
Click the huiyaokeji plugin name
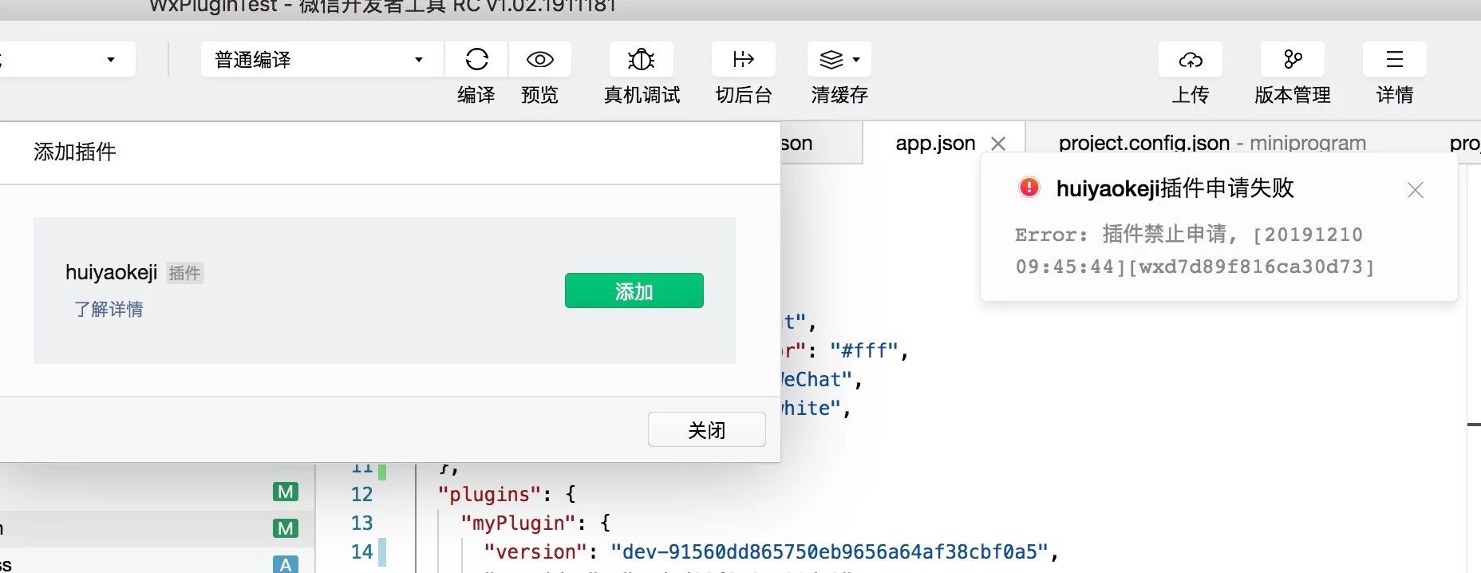click(112, 272)
